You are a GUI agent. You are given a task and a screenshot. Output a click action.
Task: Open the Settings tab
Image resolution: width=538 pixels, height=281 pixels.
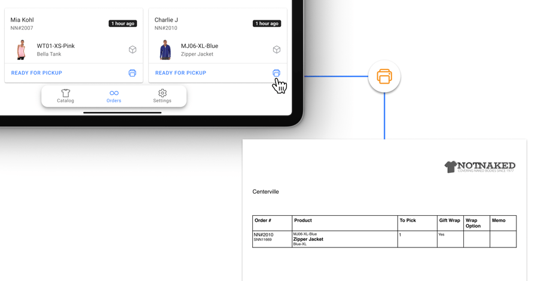pyautogui.click(x=162, y=96)
